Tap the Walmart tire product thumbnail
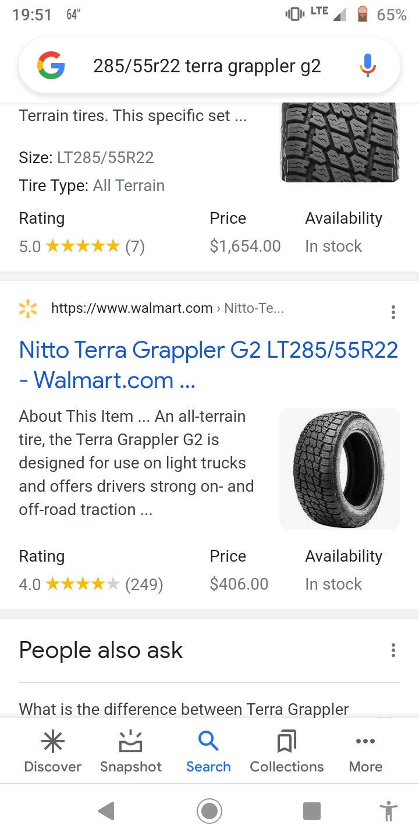The width and height of the screenshot is (419, 839). point(340,469)
